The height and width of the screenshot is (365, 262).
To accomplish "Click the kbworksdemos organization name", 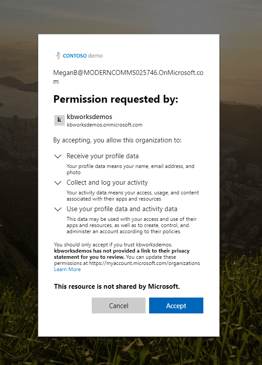I will [90, 117].
